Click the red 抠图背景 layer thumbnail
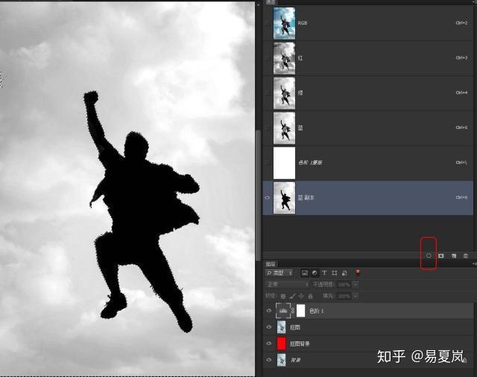This screenshot has width=477, height=377. click(x=282, y=343)
